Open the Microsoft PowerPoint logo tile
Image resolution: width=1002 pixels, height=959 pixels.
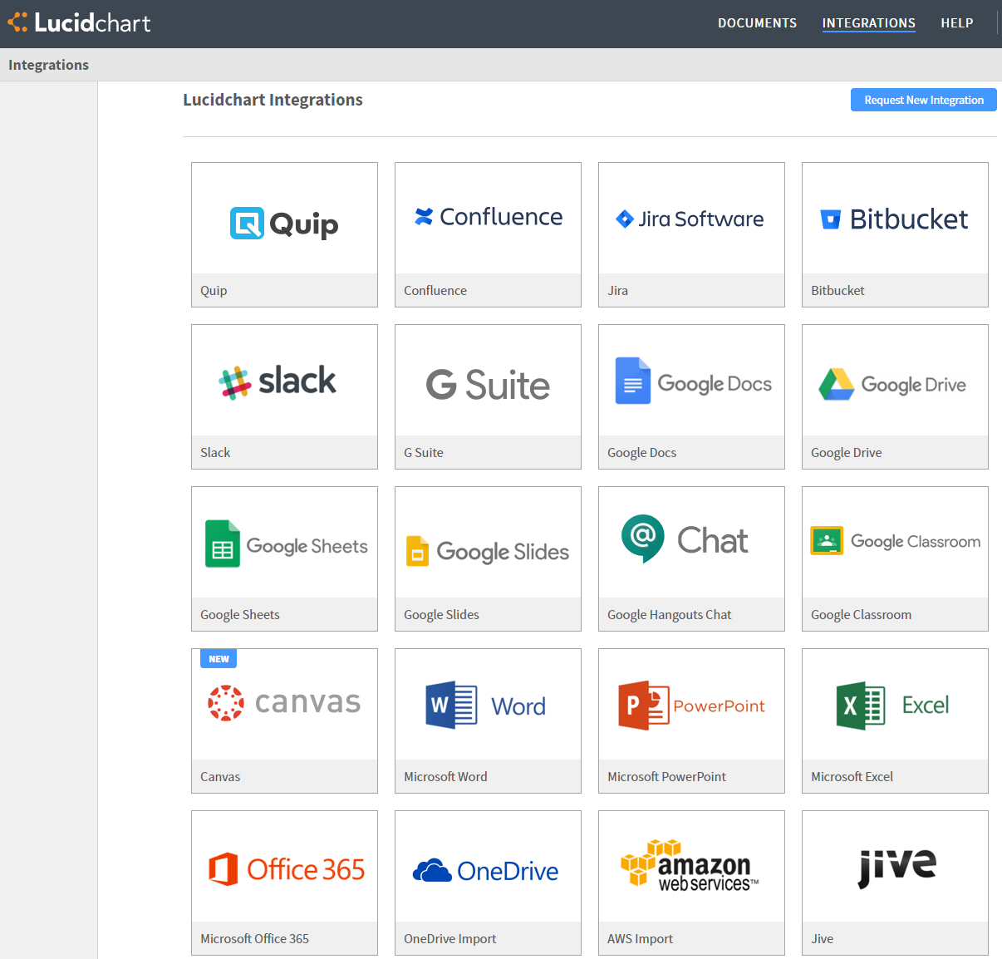click(x=691, y=706)
